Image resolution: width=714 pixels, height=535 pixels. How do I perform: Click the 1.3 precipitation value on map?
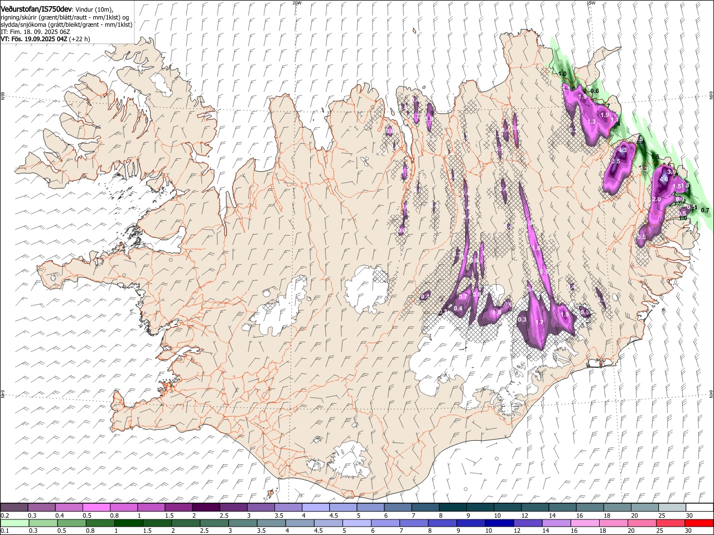pyautogui.click(x=592, y=121)
